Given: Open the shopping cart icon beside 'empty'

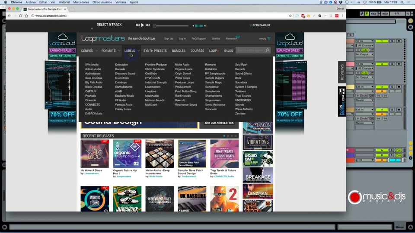Looking at the screenshot, I should (x=269, y=38).
